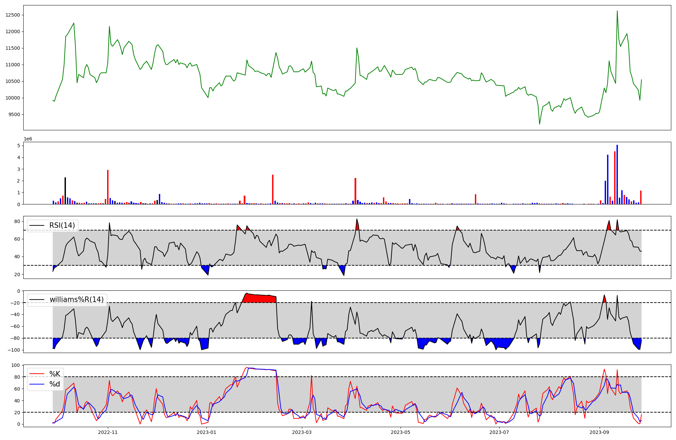Click the 2023-09 date axis label

tap(600, 432)
